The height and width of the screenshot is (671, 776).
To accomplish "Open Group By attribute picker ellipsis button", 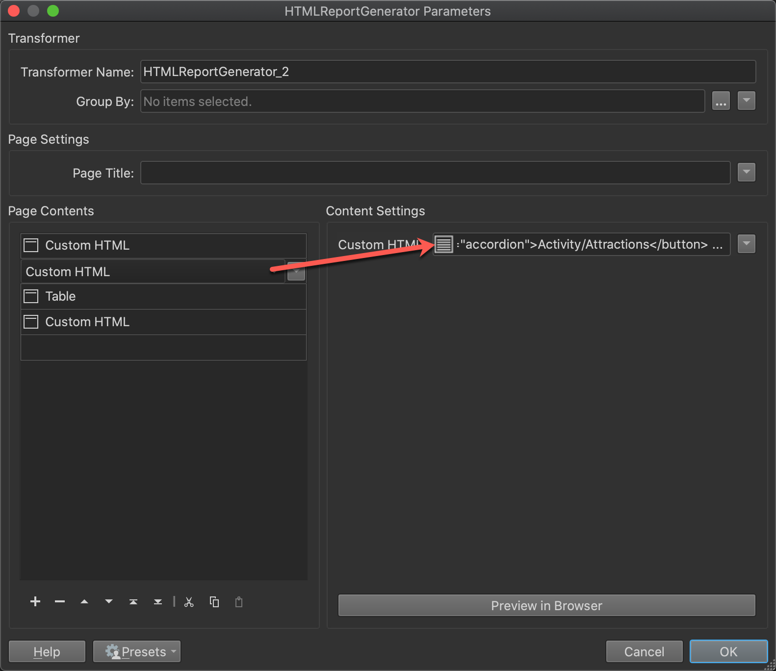I will point(721,101).
